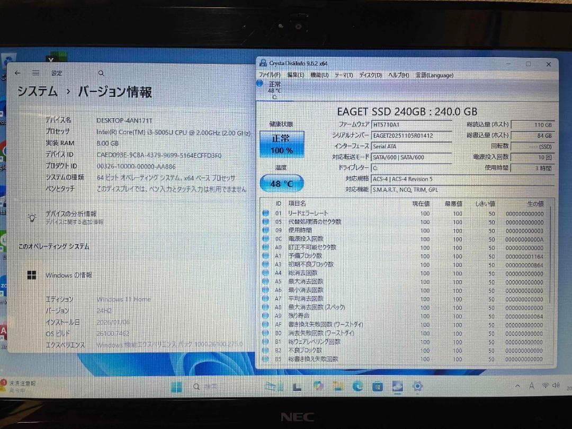Image resolution: width=572 pixels, height=429 pixels.
Task: Click the 48 °C temperature button
Action: (282, 183)
